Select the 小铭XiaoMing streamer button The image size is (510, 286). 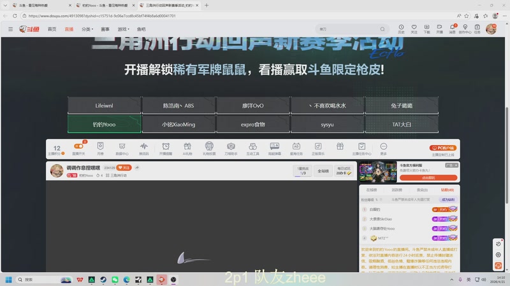(178, 124)
